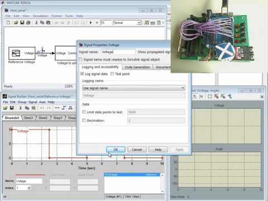The image size is (268, 201).
Task: Open the Axes menu in Signal Builder
Action: click(x=42, y=102)
